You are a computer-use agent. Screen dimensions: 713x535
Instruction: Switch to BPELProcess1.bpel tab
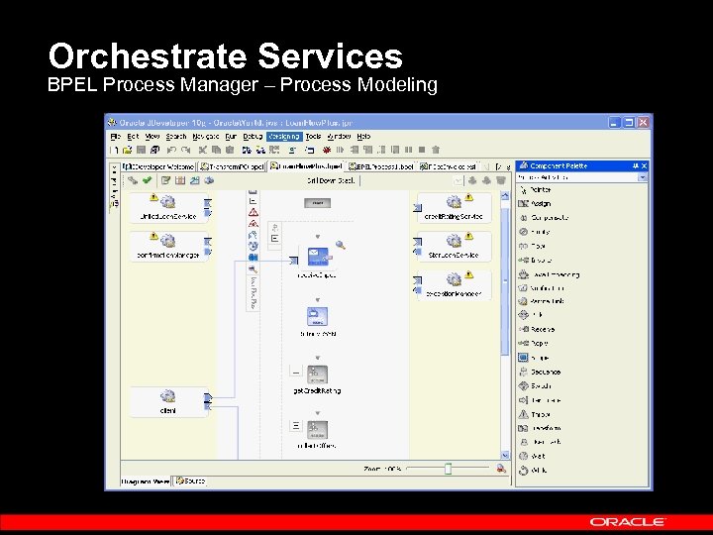pyautogui.click(x=380, y=166)
